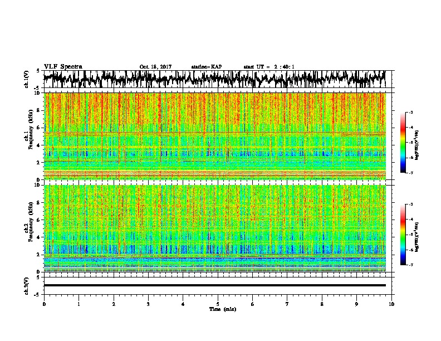
Task: Click the time axis tick '10'
Action: click(391, 304)
